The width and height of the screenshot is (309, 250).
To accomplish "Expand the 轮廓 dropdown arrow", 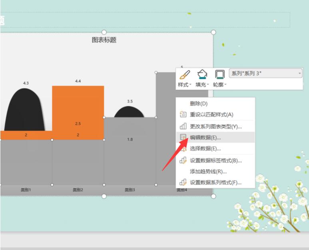I will pos(225,85).
